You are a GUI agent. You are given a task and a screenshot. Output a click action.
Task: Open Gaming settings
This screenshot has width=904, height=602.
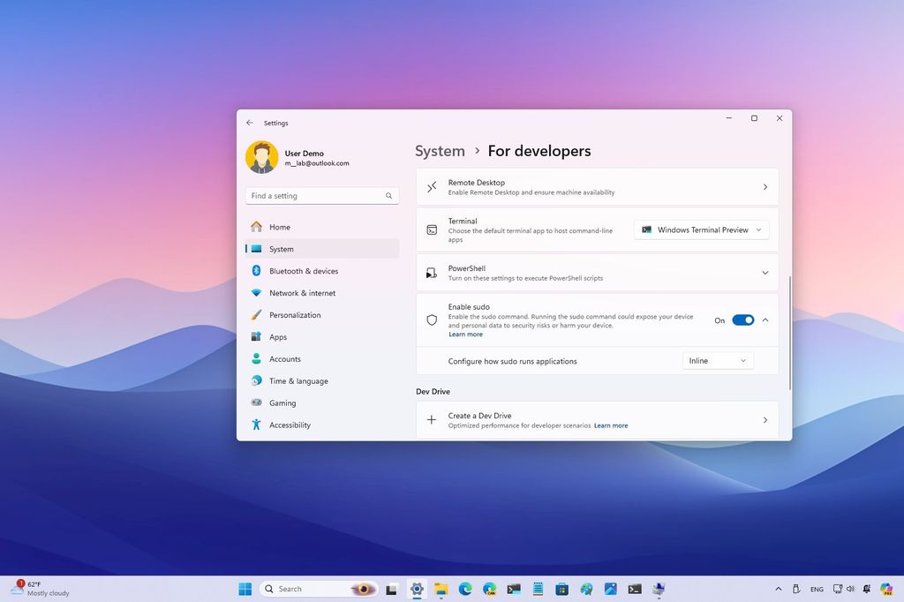click(282, 403)
